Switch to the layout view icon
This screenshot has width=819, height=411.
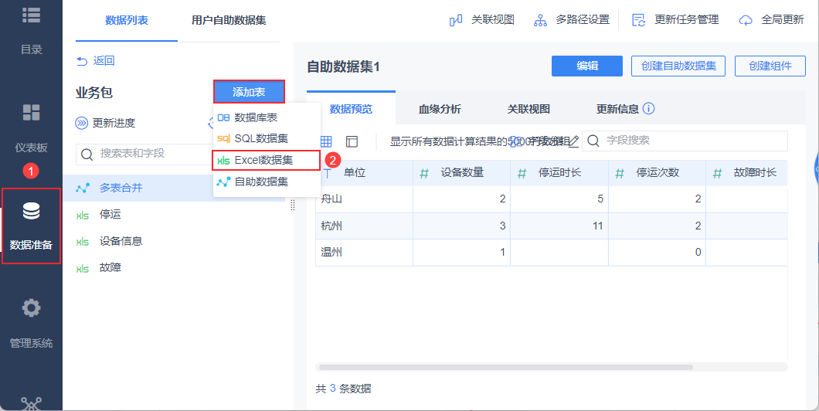tap(352, 141)
